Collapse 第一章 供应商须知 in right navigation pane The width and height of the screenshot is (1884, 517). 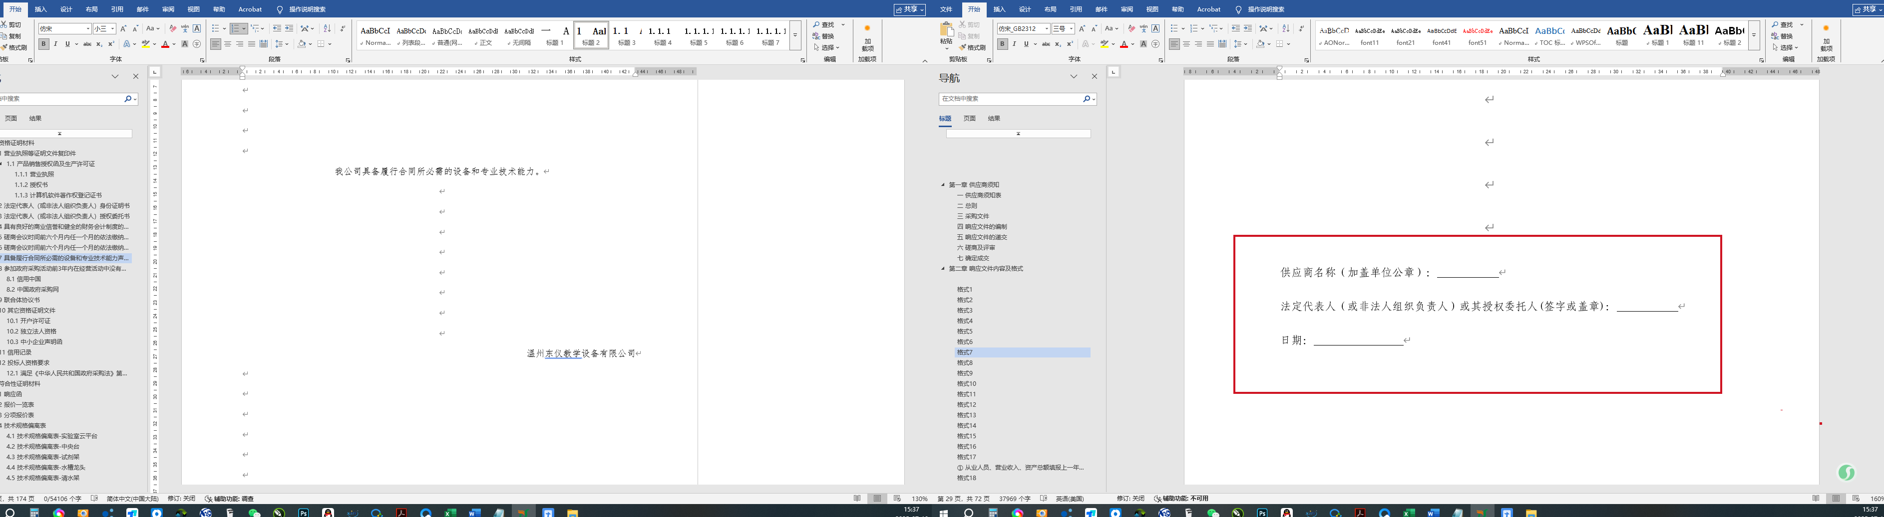click(943, 185)
